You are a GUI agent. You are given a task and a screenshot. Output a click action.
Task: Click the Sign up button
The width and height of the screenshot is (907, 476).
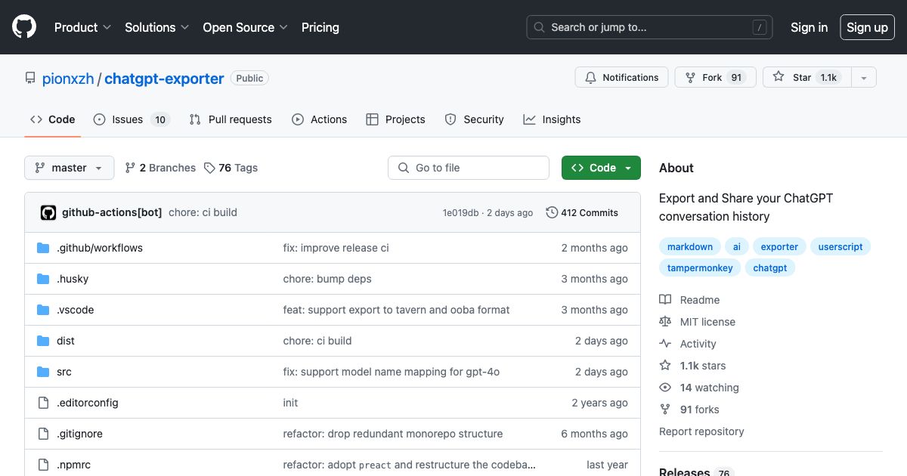coord(867,26)
